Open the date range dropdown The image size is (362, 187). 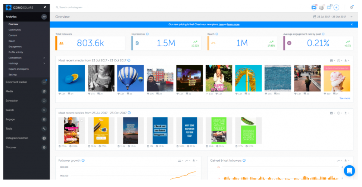[x=333, y=17]
